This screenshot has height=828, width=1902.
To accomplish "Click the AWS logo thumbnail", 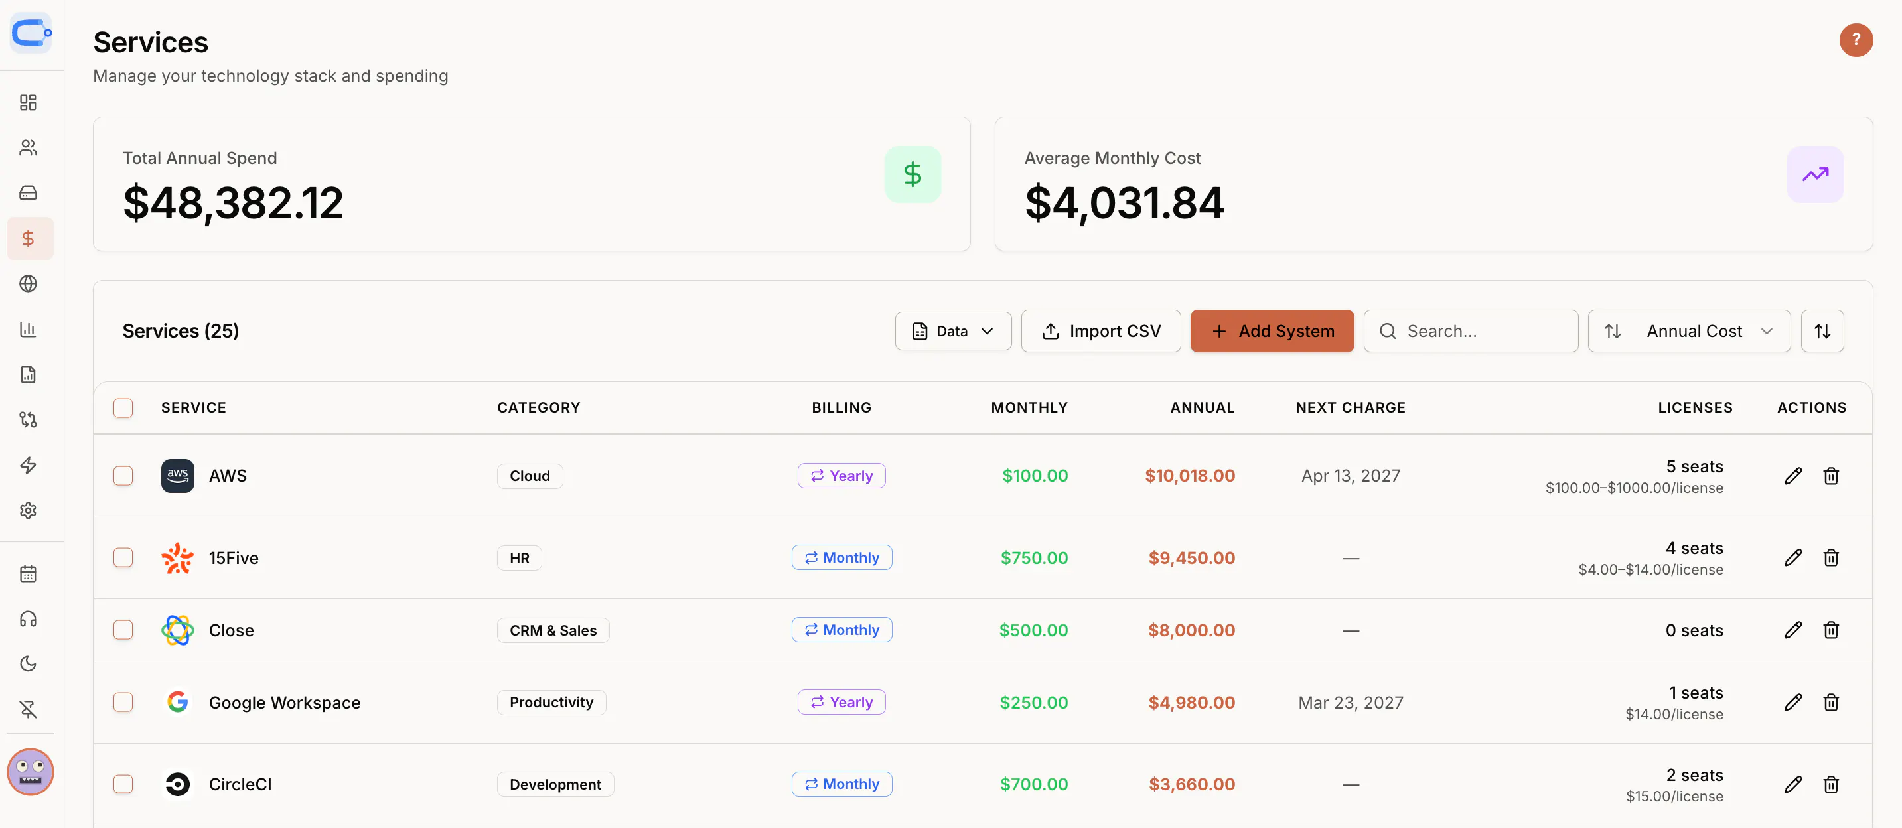I will tap(177, 476).
